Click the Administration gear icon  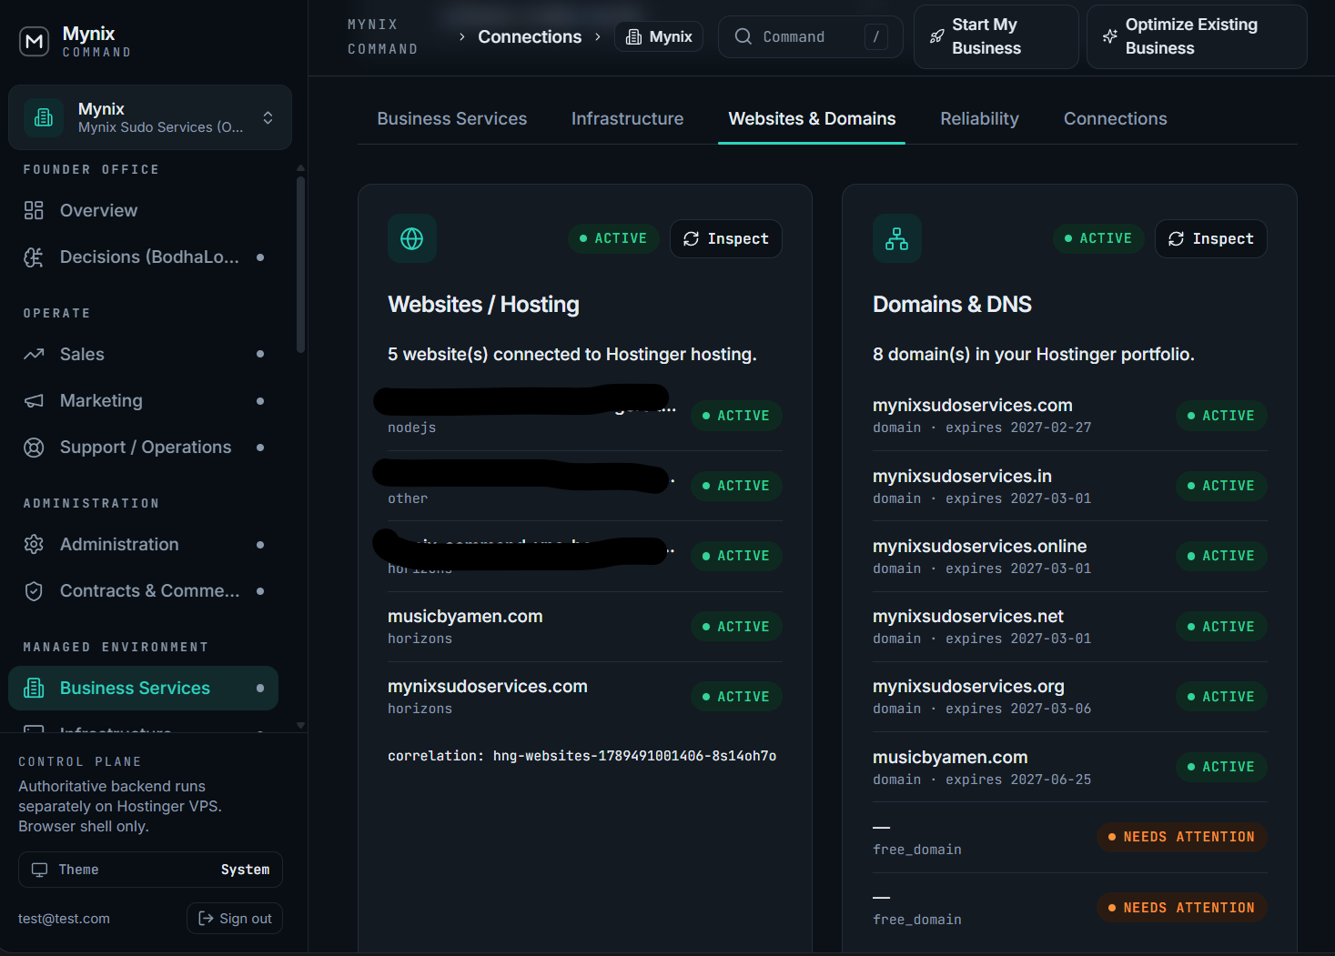34,544
